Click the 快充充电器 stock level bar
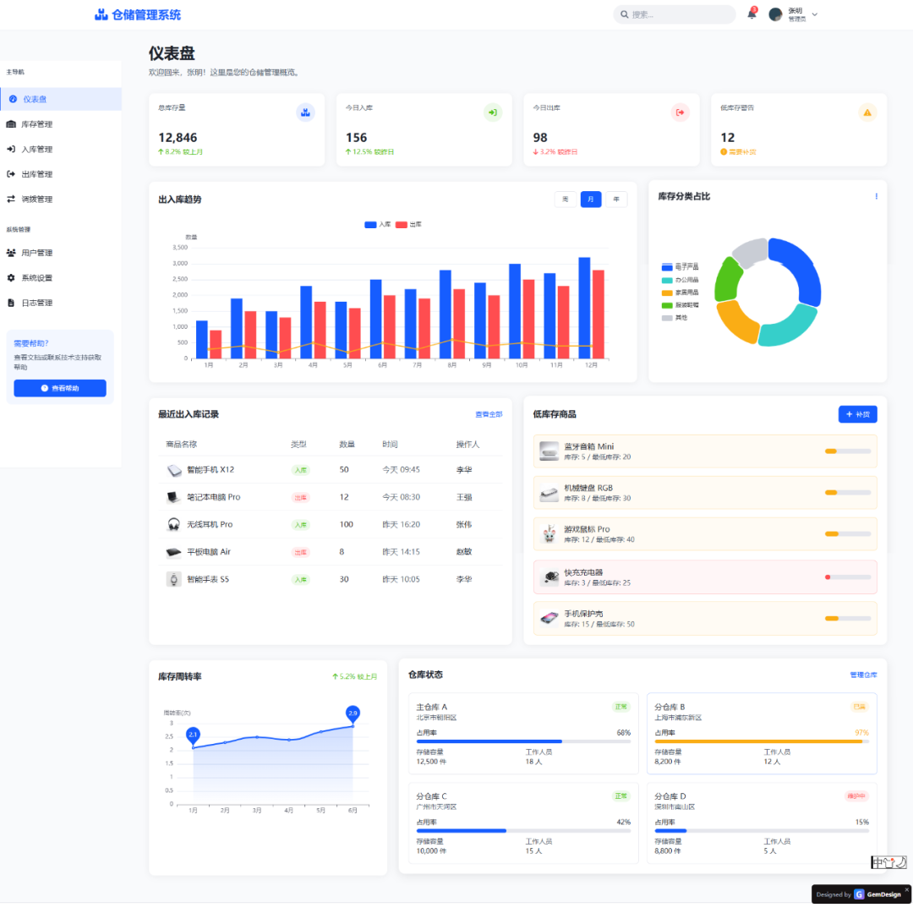 pyautogui.click(x=848, y=577)
